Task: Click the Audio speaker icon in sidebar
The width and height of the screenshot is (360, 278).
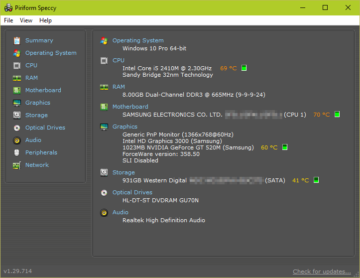Action: click(x=17, y=140)
